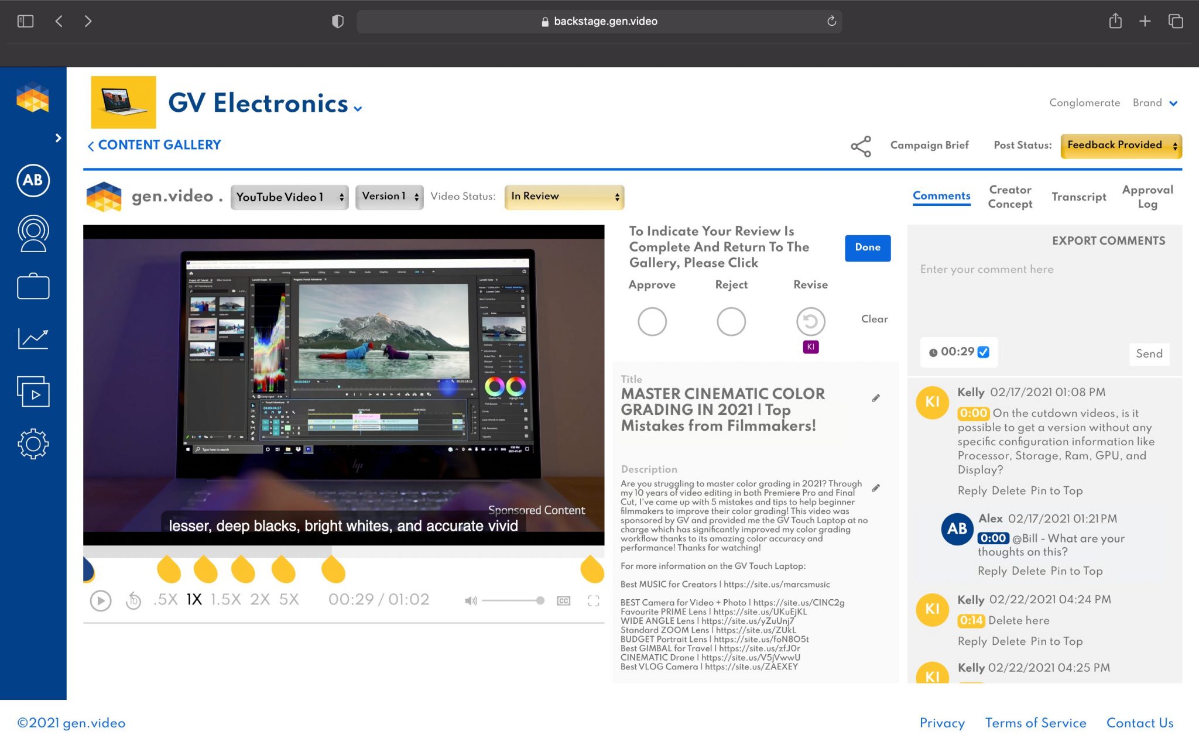
Task: Click the share icon next to Campaign Brief
Action: point(861,146)
